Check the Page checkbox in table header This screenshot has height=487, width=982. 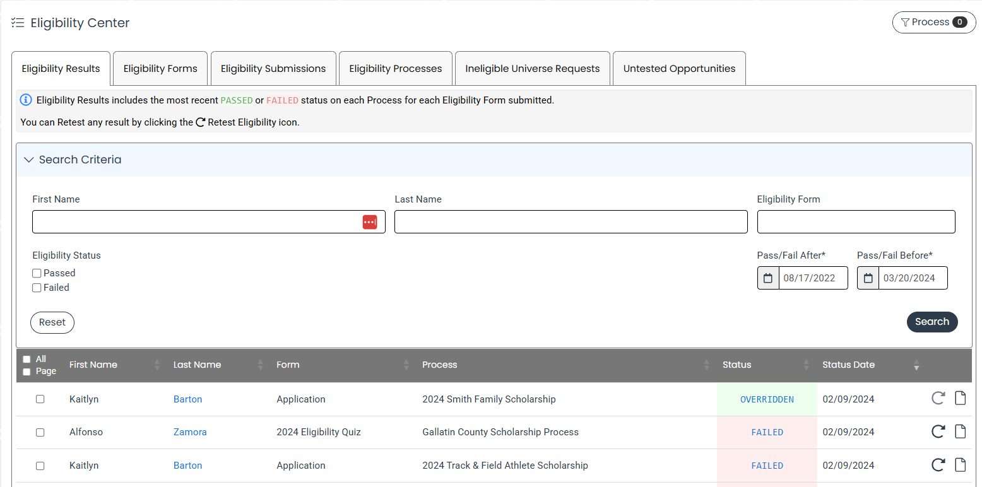(27, 372)
